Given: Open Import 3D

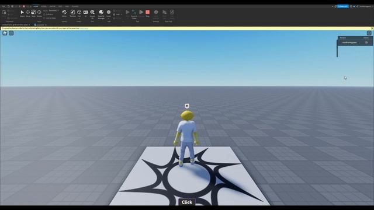Looking at the screenshot, I should [x=92, y=14].
